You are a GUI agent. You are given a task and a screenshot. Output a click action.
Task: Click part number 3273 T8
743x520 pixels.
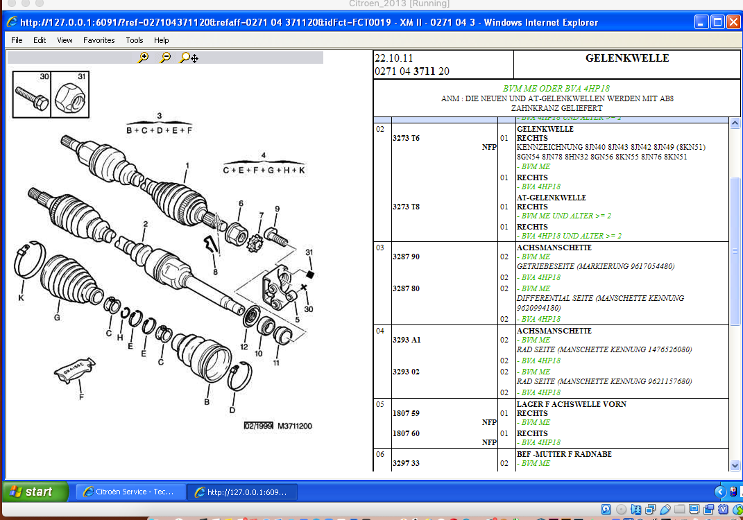pos(406,207)
